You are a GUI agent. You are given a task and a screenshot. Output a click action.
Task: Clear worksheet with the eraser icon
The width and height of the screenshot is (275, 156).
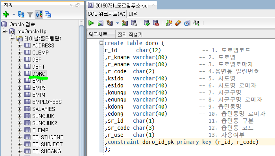click(x=178, y=23)
